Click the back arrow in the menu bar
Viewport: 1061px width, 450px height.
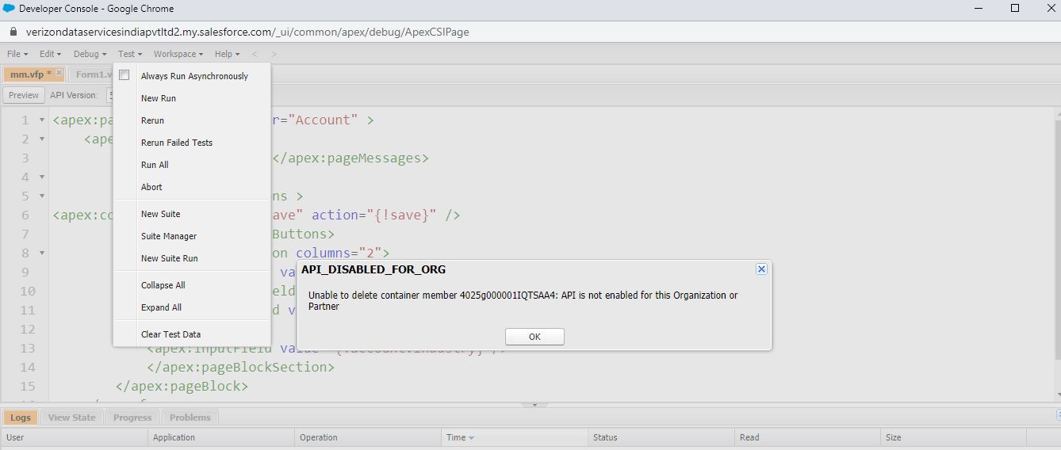[255, 54]
